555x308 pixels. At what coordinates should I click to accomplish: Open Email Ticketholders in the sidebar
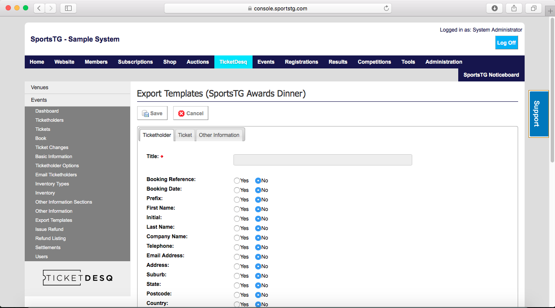coord(56,175)
